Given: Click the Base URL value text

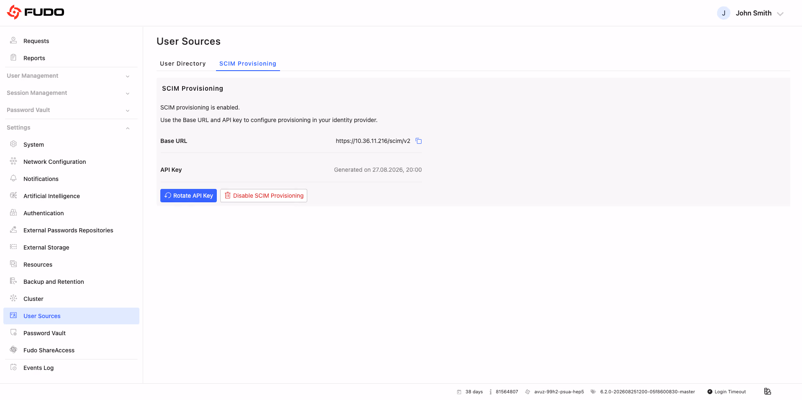Looking at the screenshot, I should tap(373, 141).
